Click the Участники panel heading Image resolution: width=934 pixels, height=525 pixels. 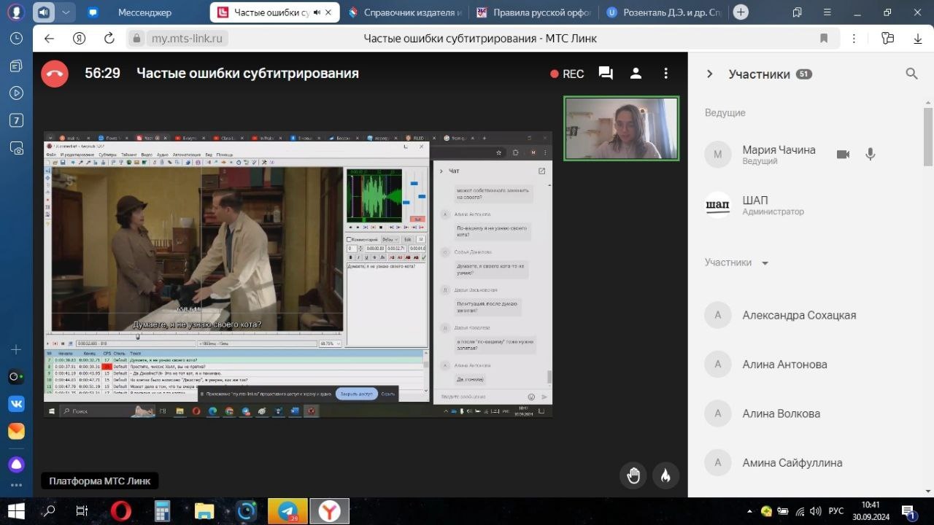click(x=760, y=74)
